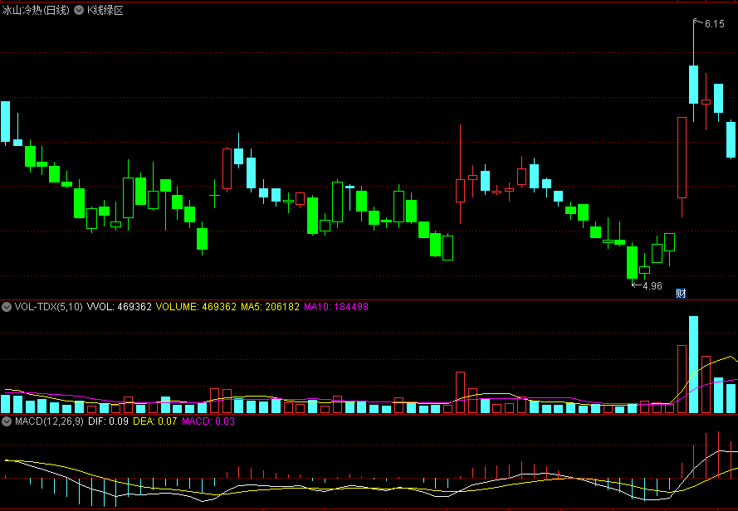Select the MACD(12,26,9) indicator name
Screen dimensions: 738x511
pyautogui.click(x=50, y=421)
